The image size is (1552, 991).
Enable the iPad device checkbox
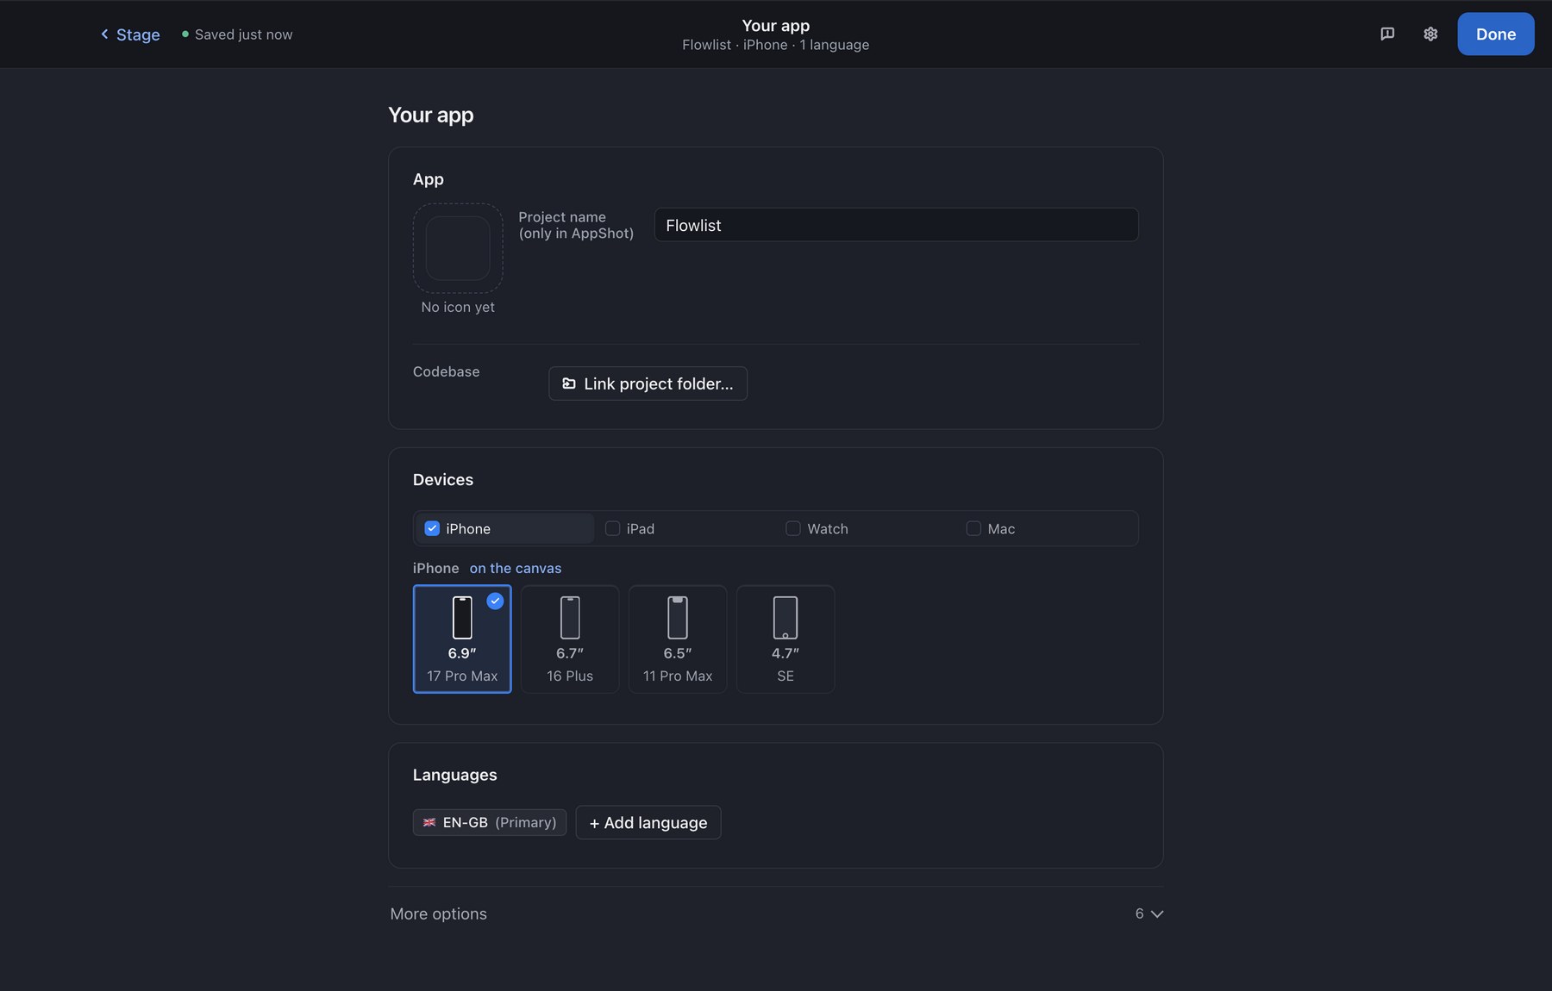(x=612, y=528)
